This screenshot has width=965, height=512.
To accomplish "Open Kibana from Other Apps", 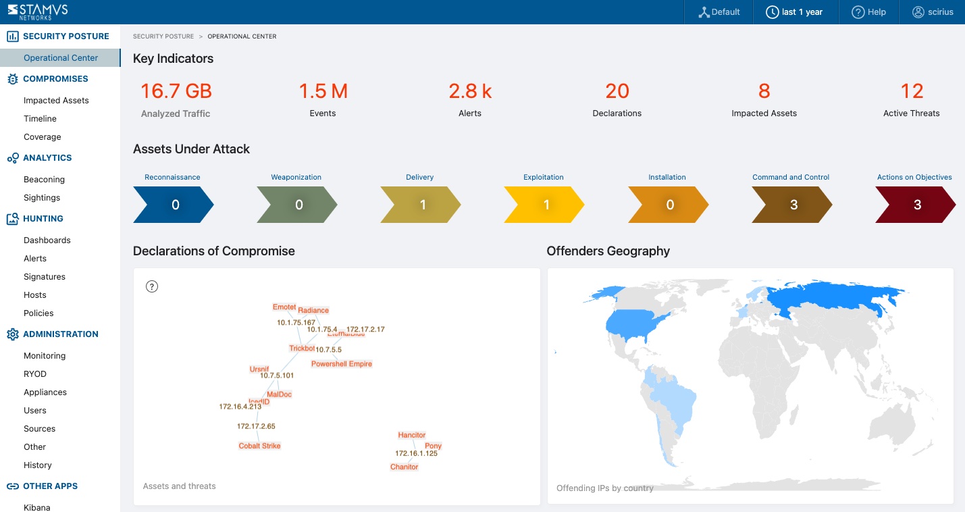I will [36, 507].
